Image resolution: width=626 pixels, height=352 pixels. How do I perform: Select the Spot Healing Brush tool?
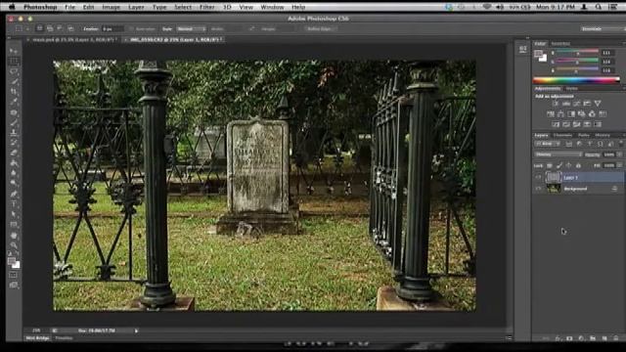14,112
